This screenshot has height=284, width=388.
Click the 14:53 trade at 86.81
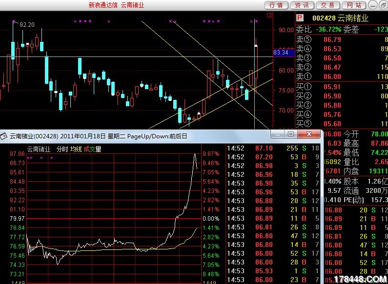click(x=273, y=227)
